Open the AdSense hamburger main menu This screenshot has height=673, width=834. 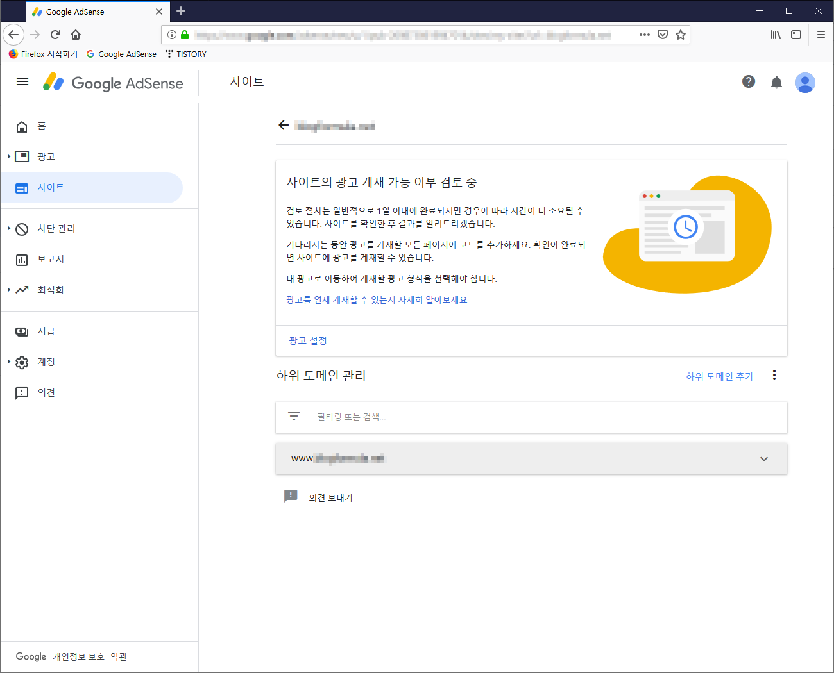(x=22, y=81)
